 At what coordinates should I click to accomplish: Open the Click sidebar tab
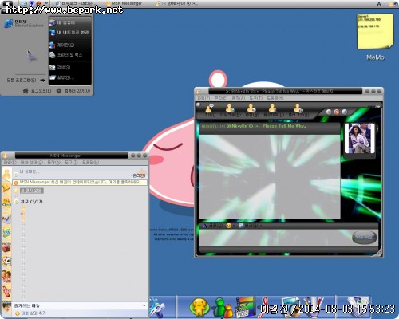point(6,203)
